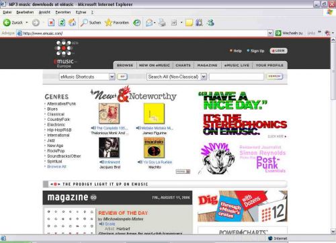Open the Favoriten star button
Viewport: 336px width, 243px height.
coord(117,23)
